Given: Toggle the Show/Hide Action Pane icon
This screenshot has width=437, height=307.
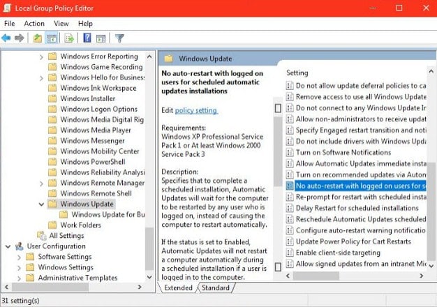Looking at the screenshot, I should click(101, 38).
